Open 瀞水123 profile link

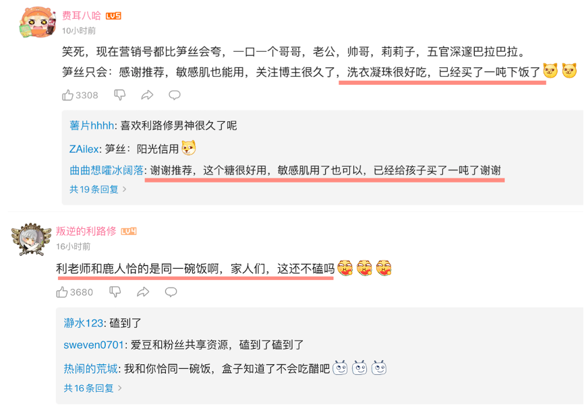(x=84, y=323)
